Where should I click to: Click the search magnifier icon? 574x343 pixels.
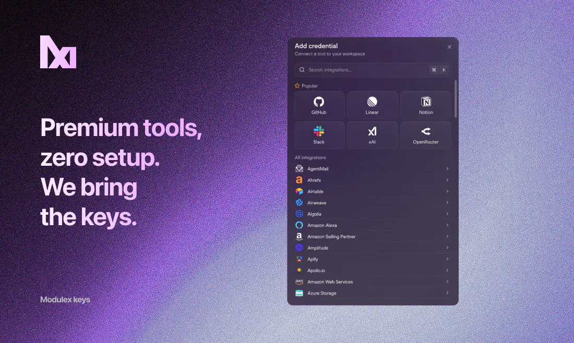click(302, 70)
